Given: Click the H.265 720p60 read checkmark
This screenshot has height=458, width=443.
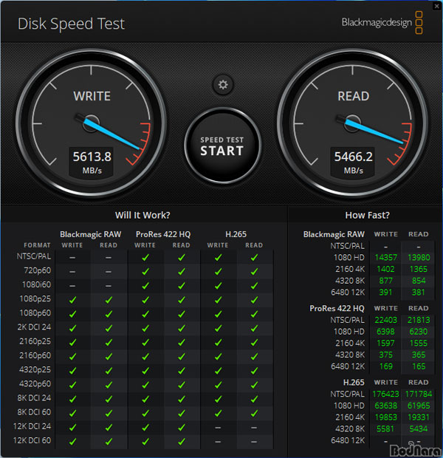Looking at the screenshot, I should pos(254,272).
